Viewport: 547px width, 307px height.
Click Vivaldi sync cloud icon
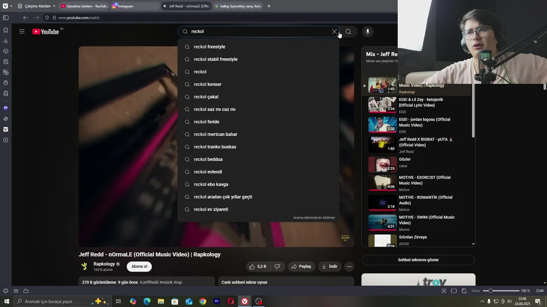click(x=26, y=291)
